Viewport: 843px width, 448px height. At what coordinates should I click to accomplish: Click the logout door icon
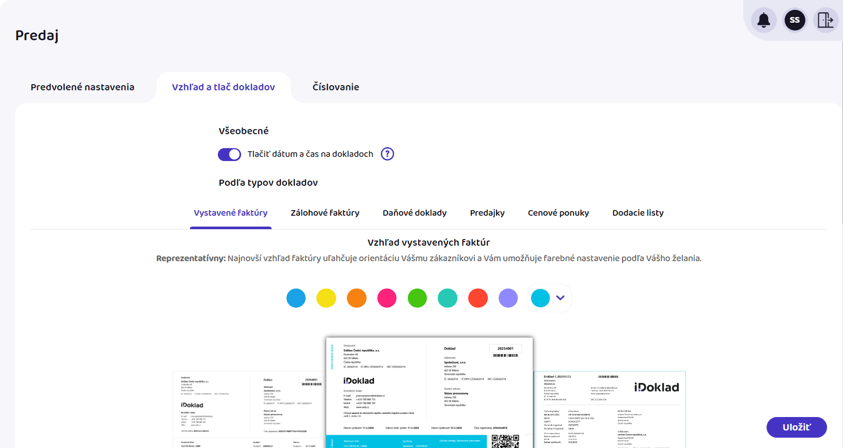coord(825,20)
